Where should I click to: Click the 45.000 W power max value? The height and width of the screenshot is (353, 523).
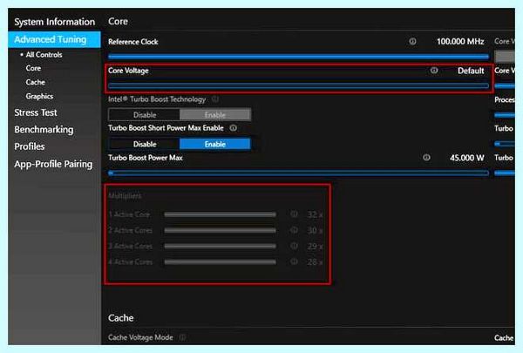[x=466, y=158]
